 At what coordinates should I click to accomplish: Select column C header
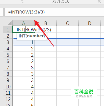coord(68,23)
